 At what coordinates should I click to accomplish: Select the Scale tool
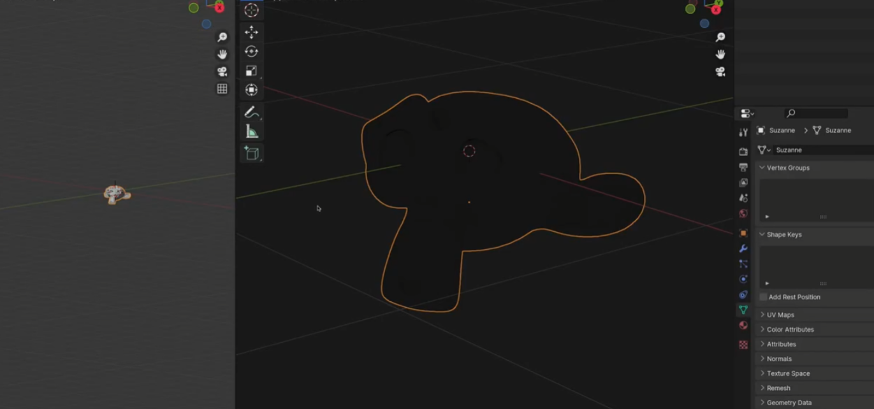click(251, 71)
